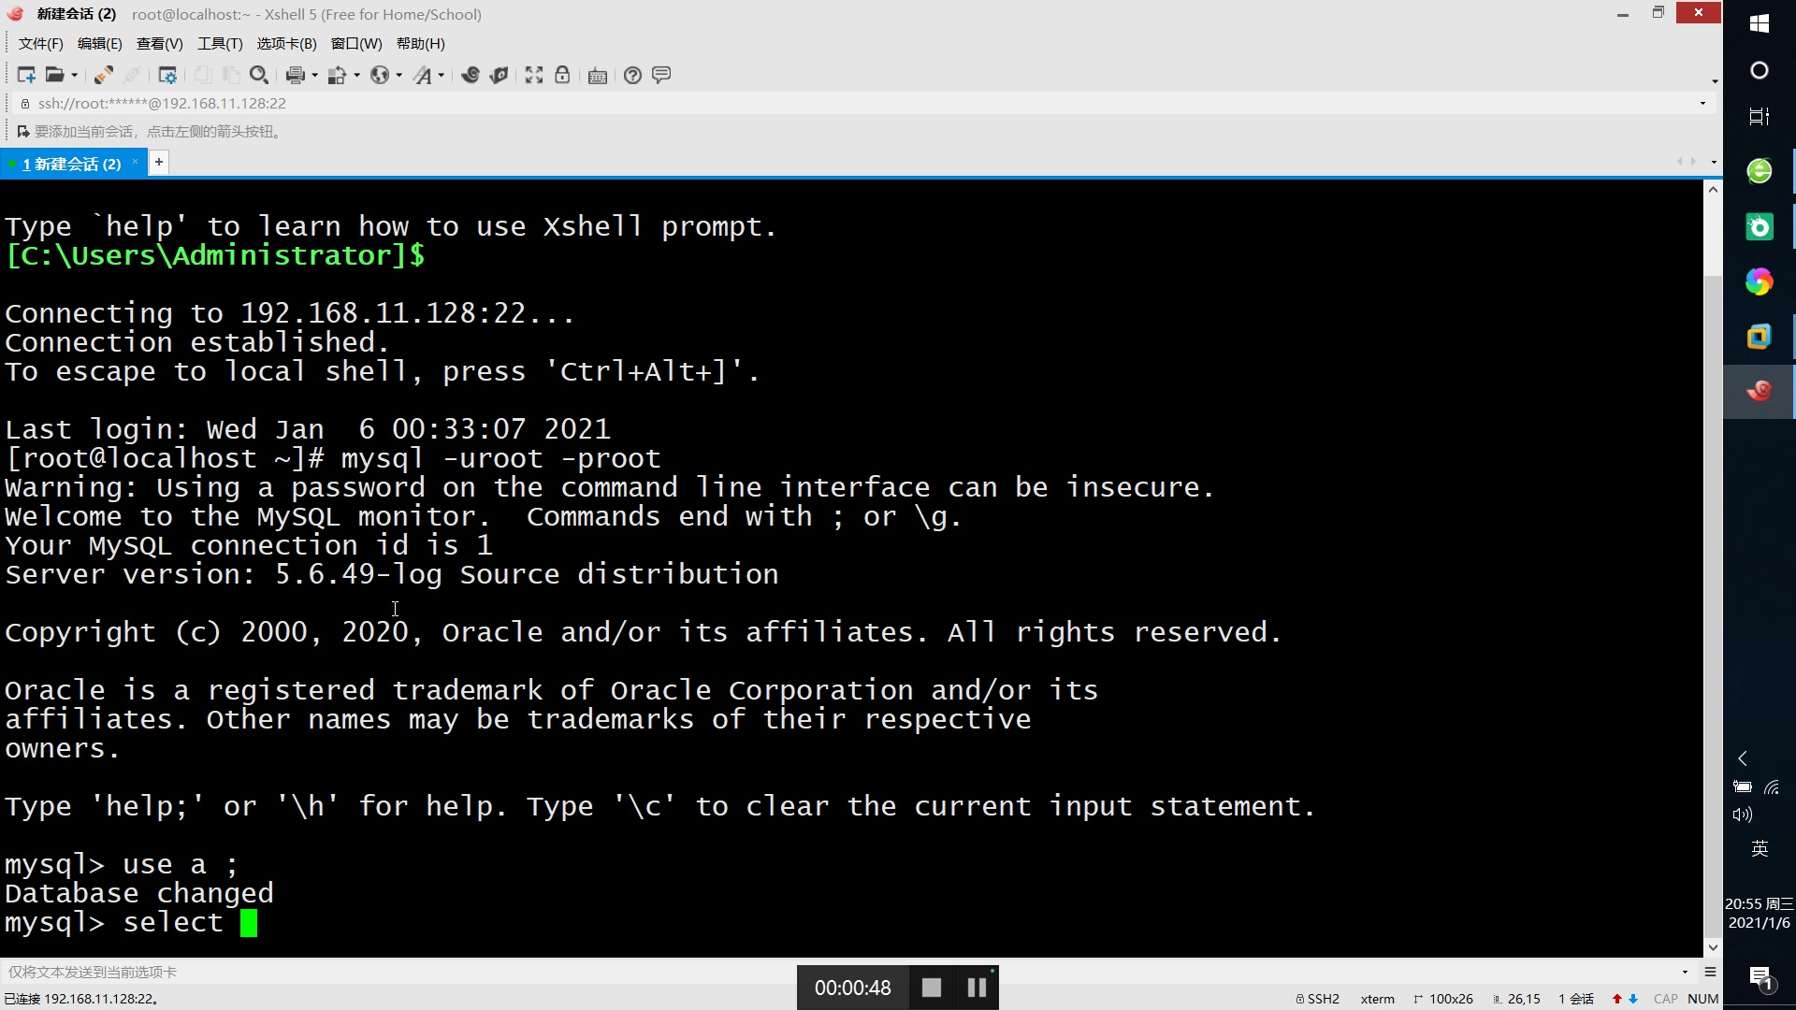Viewport: 1796px width, 1010px height.
Task: Lock the screen with padlock icon
Action: (562, 75)
